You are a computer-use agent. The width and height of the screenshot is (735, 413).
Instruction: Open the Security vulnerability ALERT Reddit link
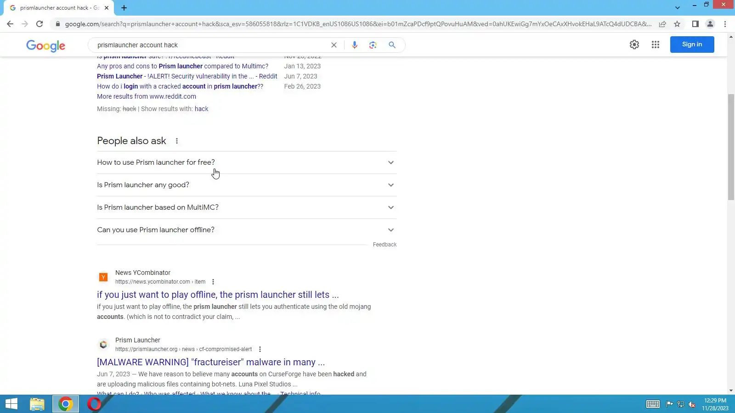click(187, 76)
